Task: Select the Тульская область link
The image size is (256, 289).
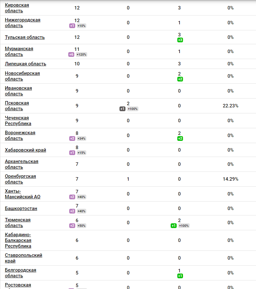Action: 25,37
